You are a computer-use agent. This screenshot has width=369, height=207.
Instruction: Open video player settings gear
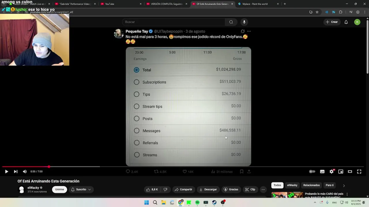[x=332, y=172]
